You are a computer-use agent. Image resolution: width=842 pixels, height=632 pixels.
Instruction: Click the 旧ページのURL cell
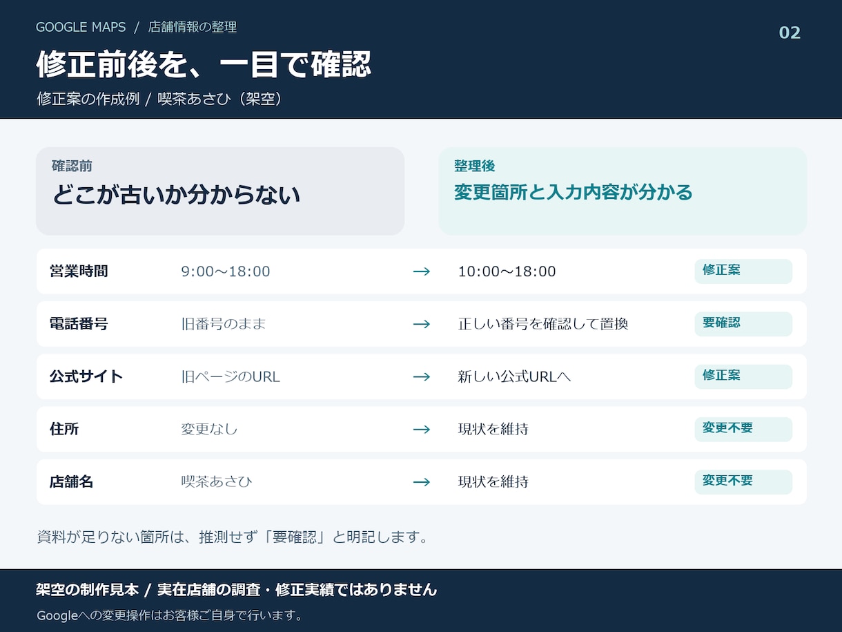tap(231, 376)
